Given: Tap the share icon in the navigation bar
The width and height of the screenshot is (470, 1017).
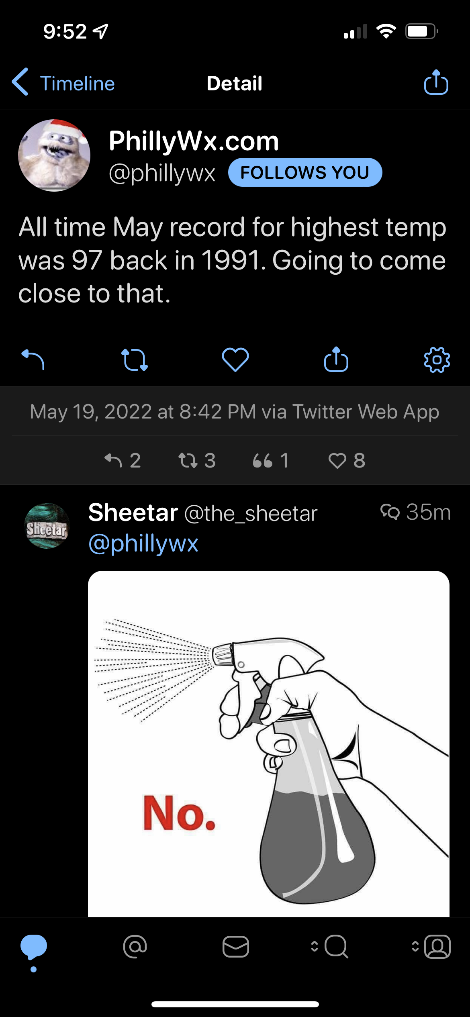Looking at the screenshot, I should pyautogui.click(x=436, y=83).
